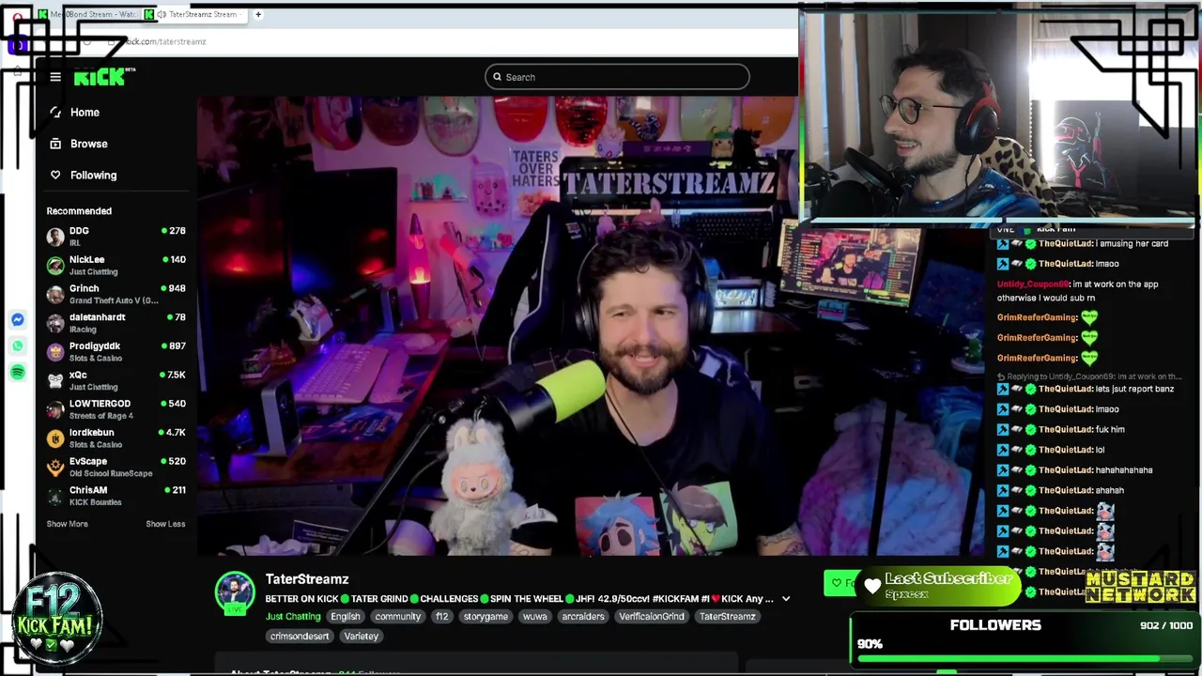Screen dimensions: 1202x676
Task: Open Spotify in the Opera sidebar
Action: [18, 373]
